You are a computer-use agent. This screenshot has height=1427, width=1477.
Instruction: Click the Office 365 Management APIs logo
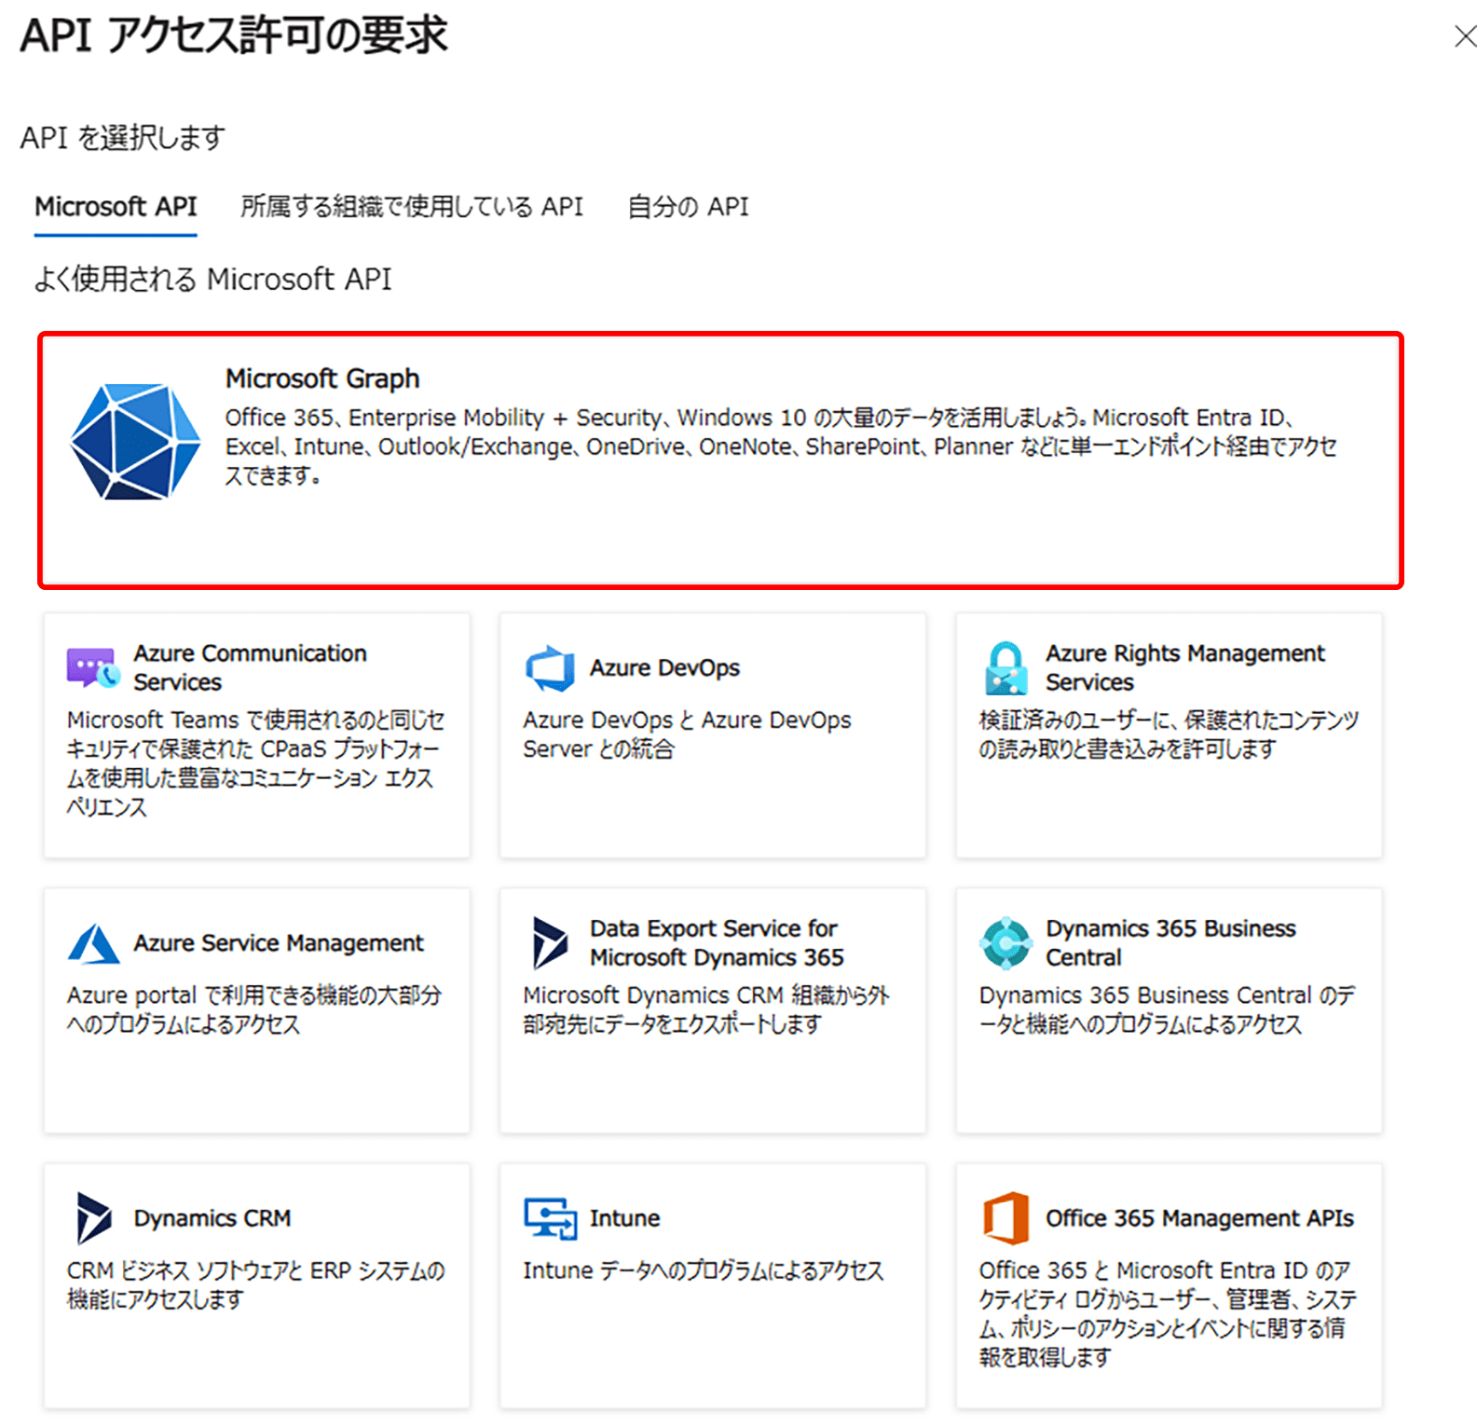pos(1005,1217)
